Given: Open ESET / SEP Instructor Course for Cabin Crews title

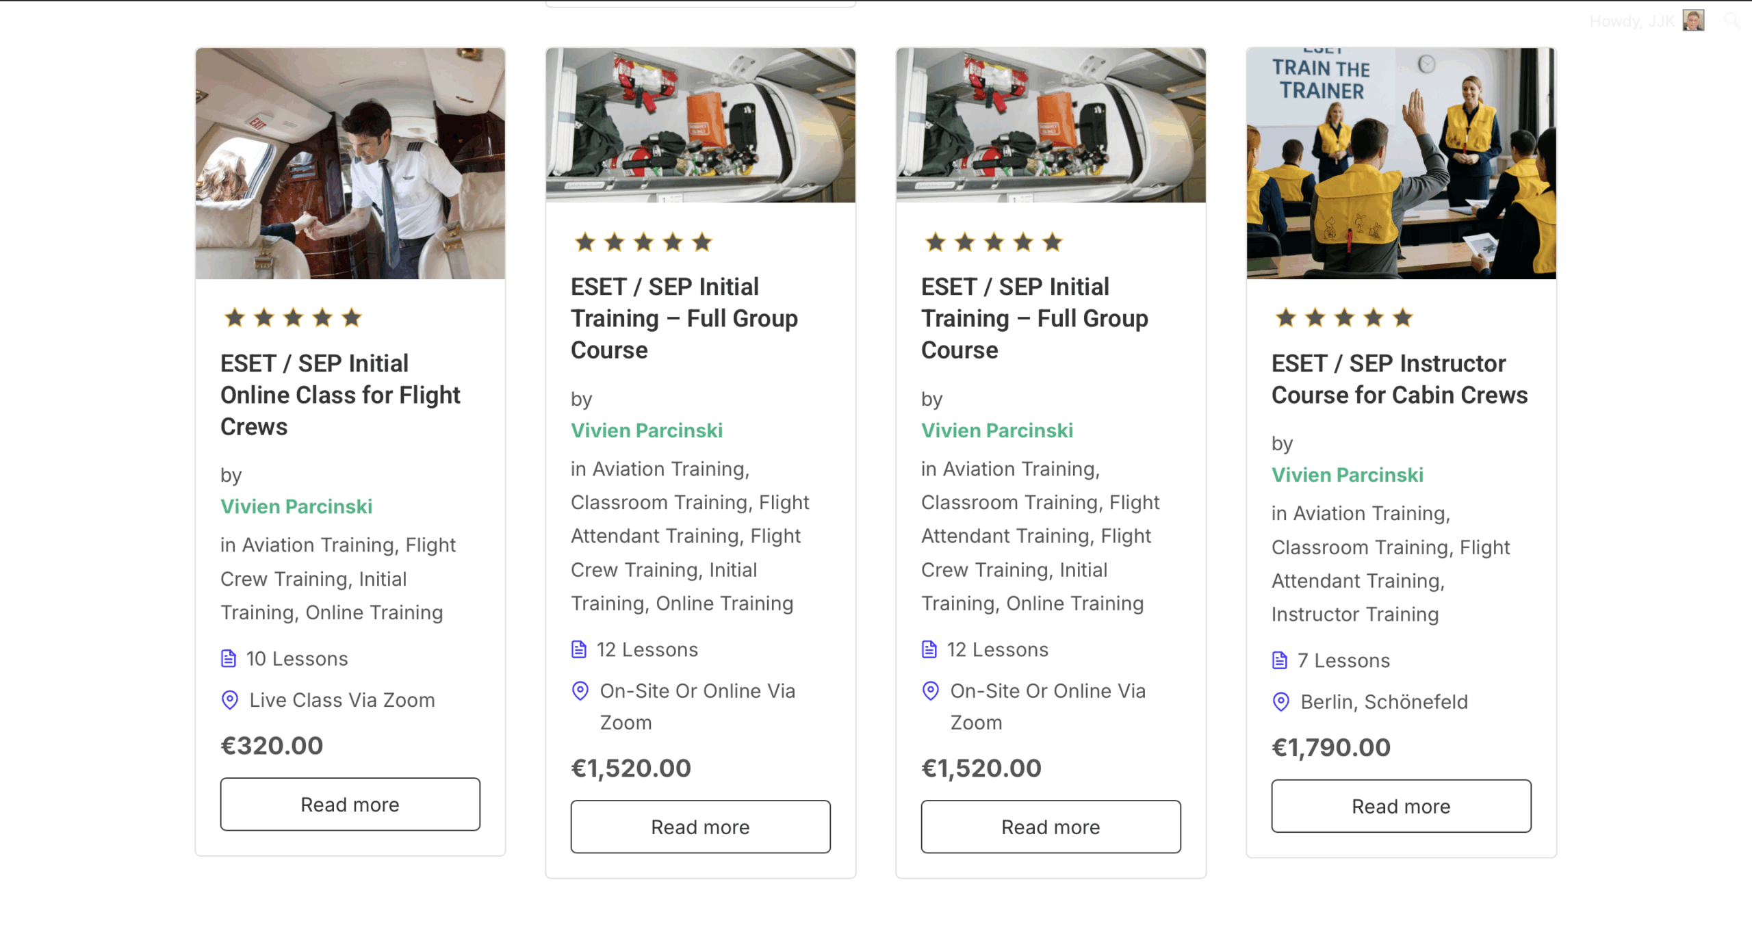Looking at the screenshot, I should pyautogui.click(x=1400, y=379).
